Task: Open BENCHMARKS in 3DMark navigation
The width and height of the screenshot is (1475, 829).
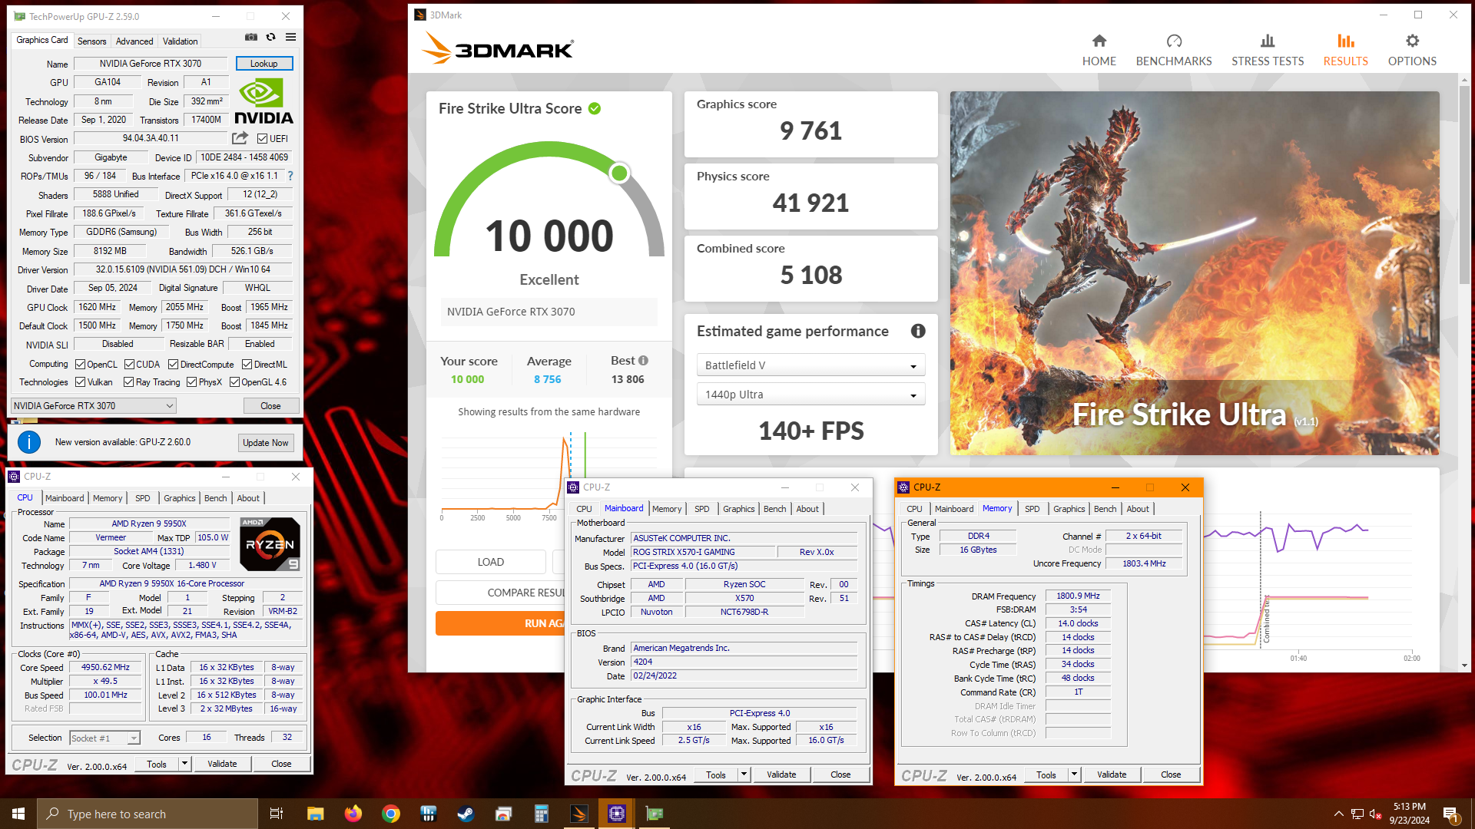Action: (x=1173, y=51)
